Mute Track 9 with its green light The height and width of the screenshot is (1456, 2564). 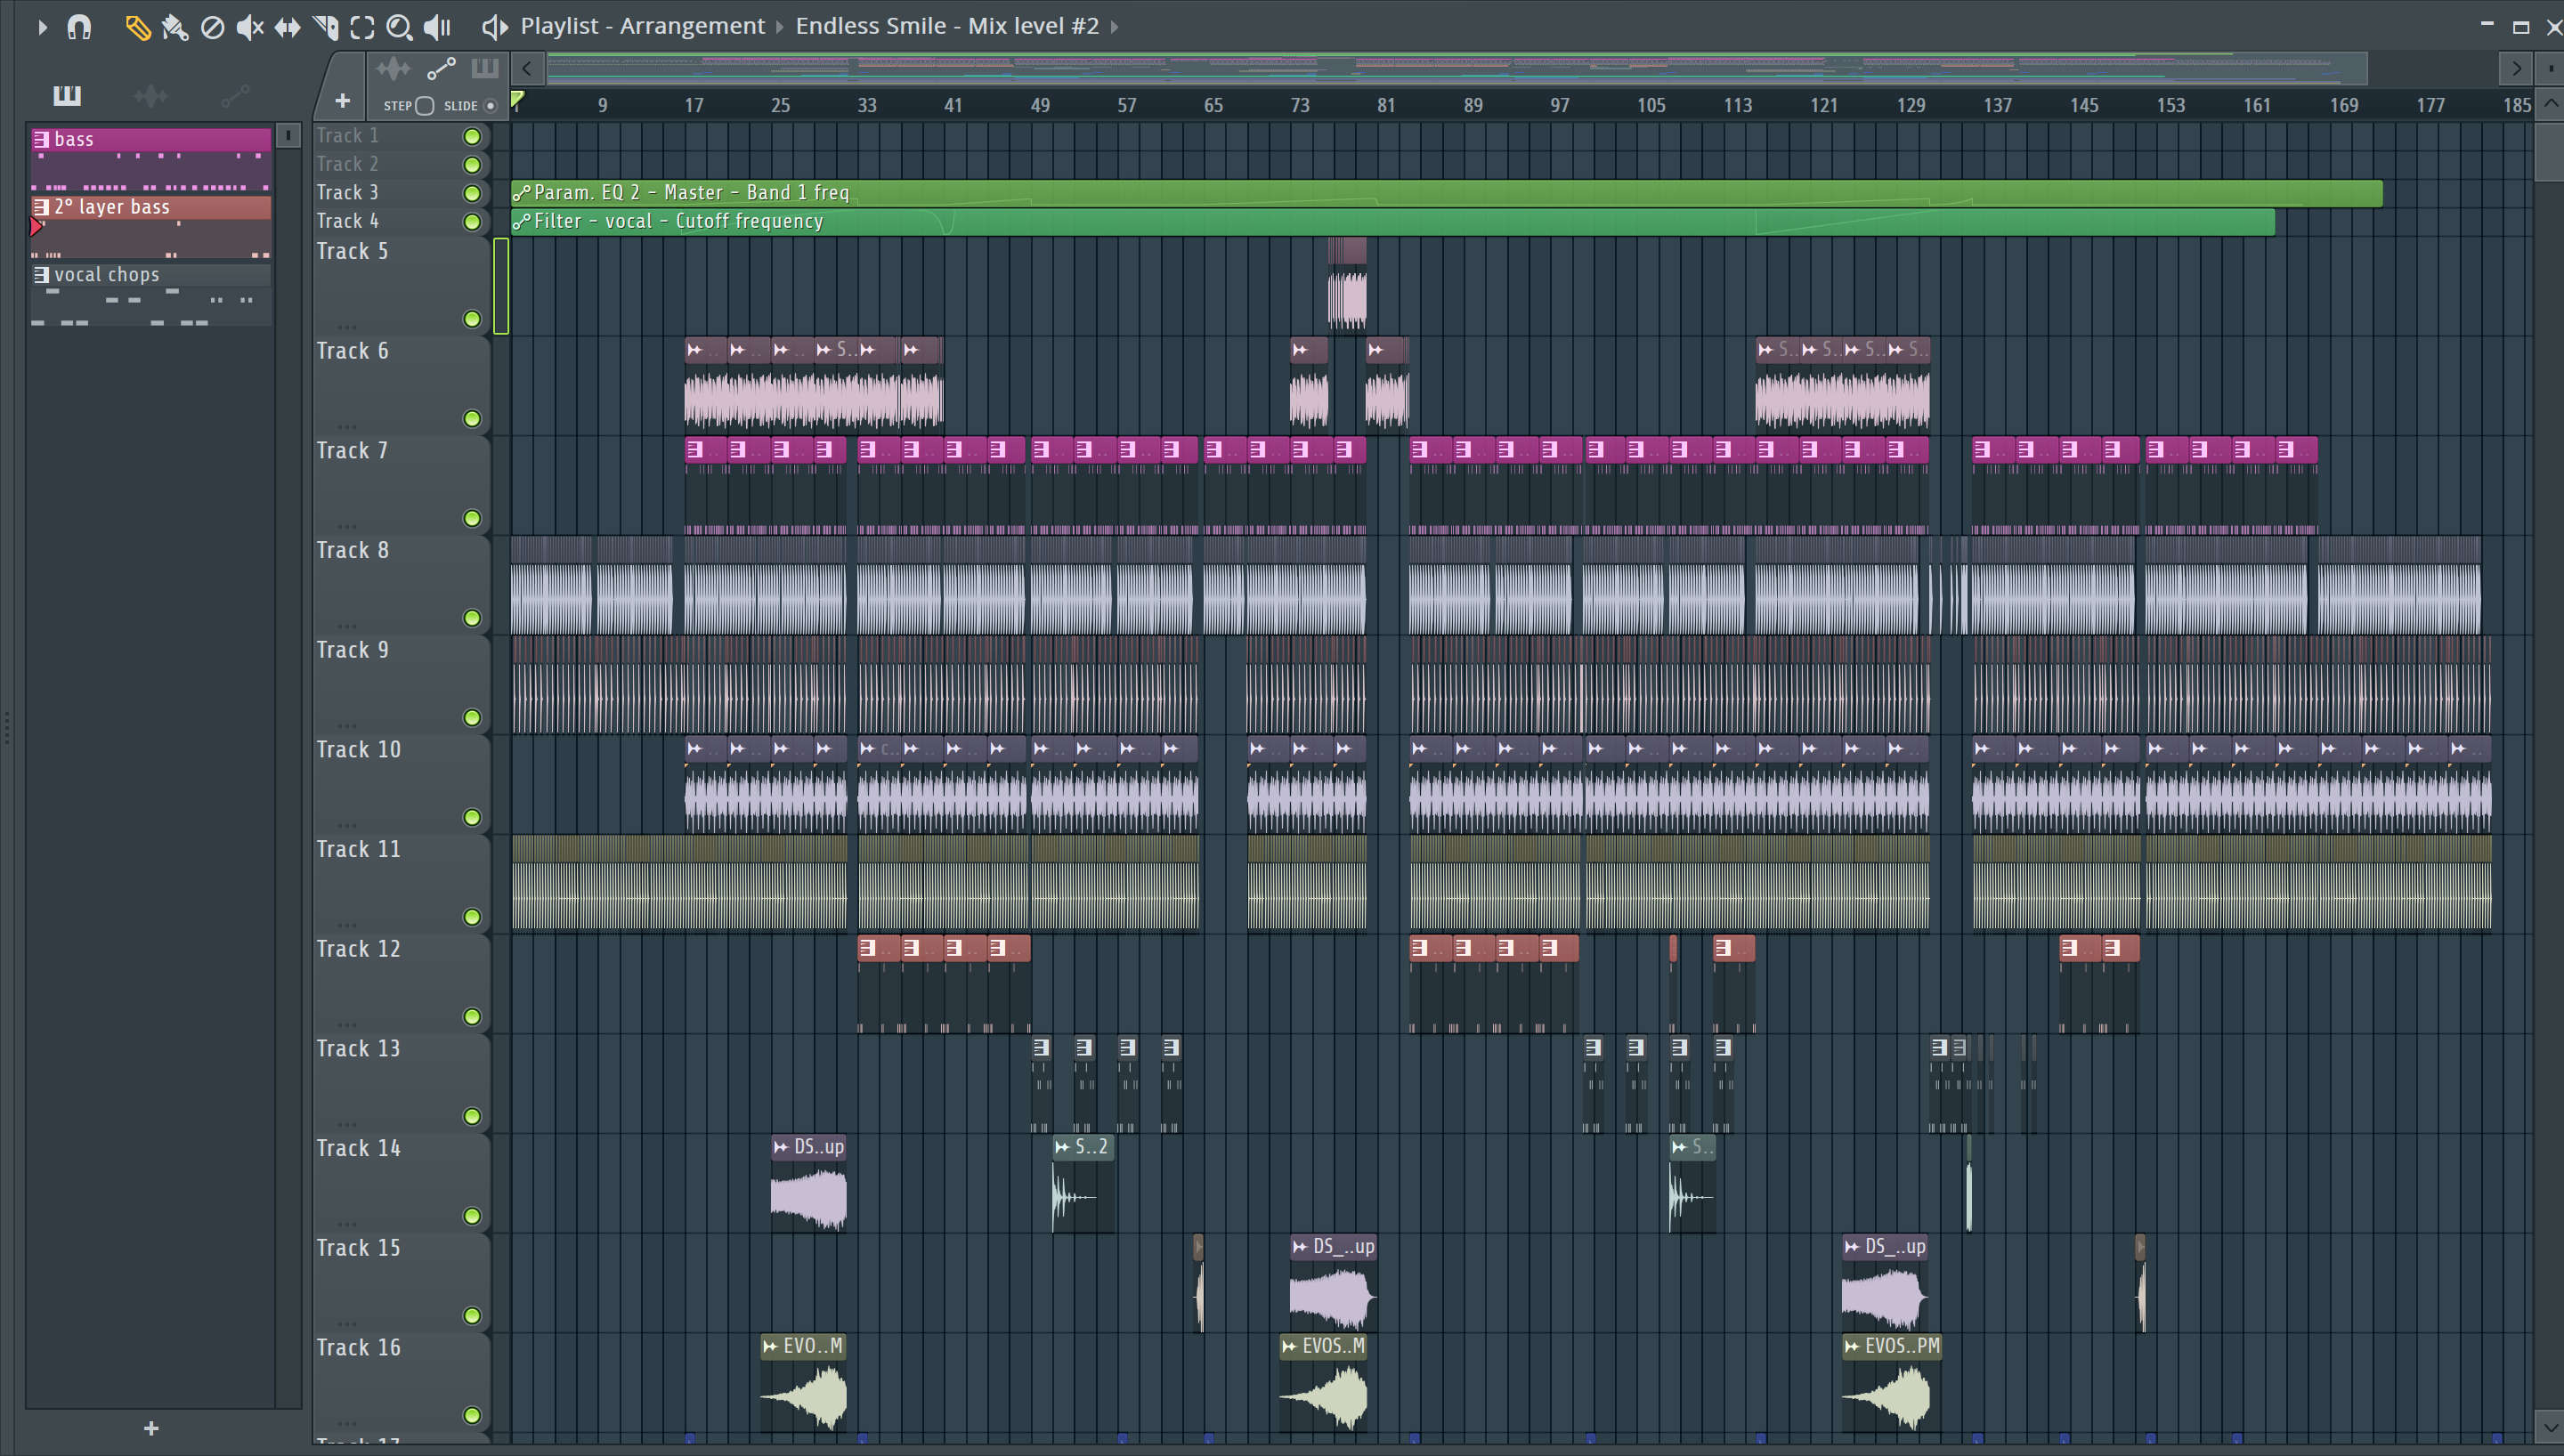pyautogui.click(x=472, y=717)
